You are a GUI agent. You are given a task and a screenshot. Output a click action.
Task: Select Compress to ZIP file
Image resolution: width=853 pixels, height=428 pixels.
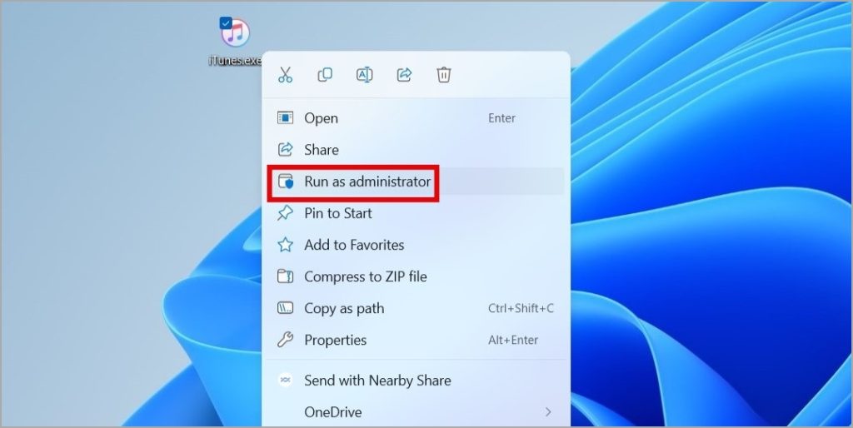click(x=416, y=276)
